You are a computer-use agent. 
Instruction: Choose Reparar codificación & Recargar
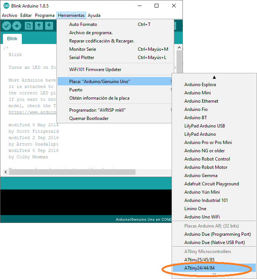coord(116,41)
